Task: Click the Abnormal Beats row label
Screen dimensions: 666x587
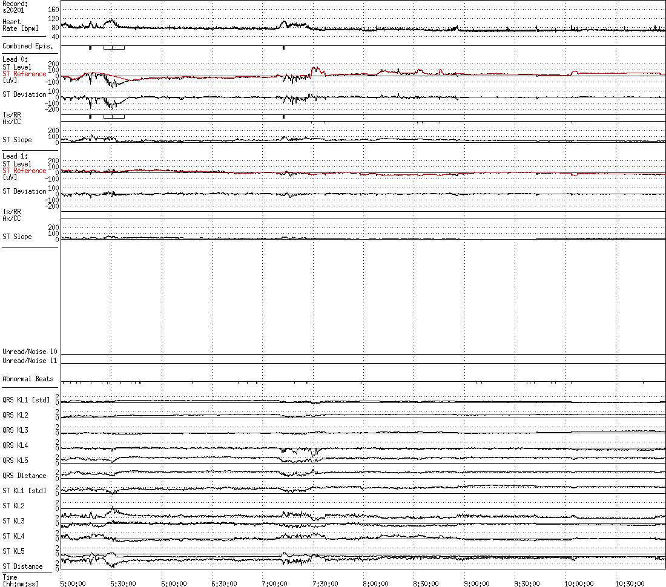Action: (28, 379)
